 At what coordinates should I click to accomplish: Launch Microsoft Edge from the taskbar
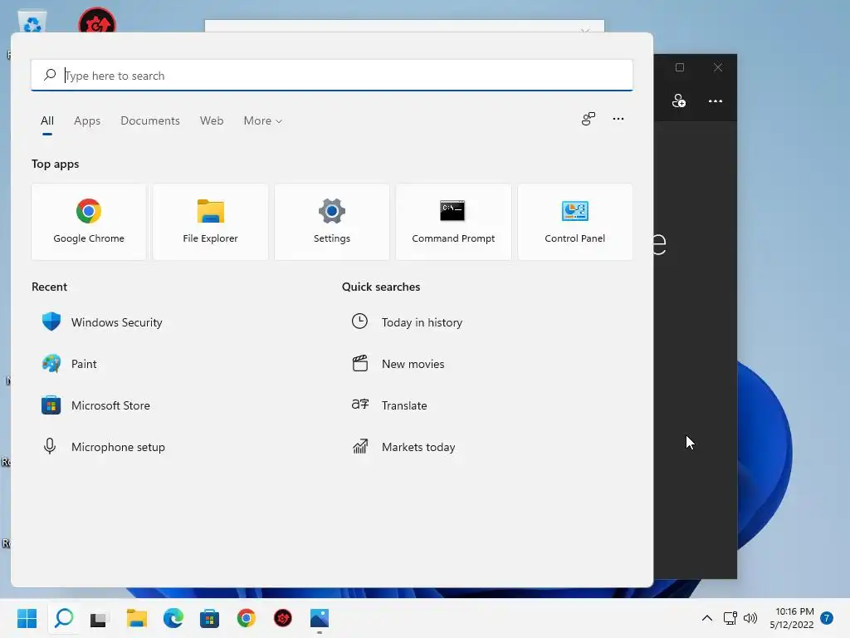coord(173,618)
